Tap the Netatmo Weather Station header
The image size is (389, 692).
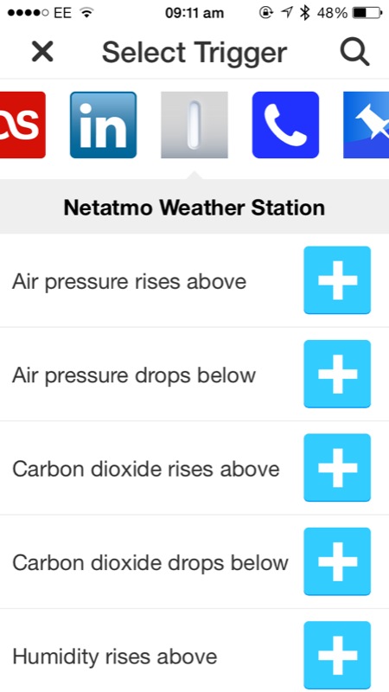(x=194, y=208)
